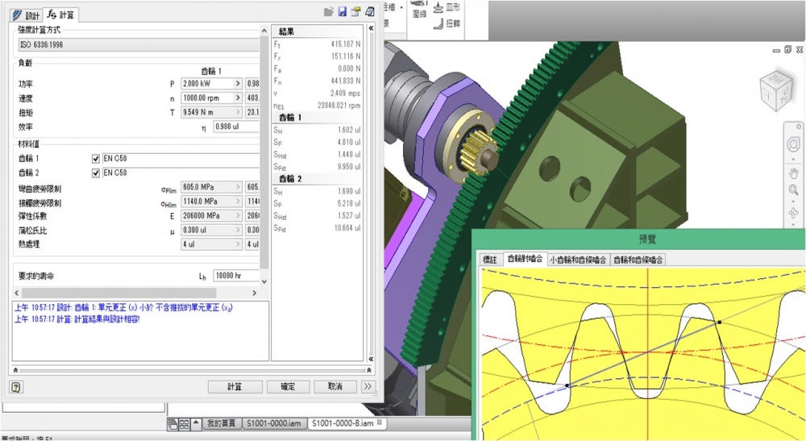Expand arrow next to 206000 MPa elastic modulus
This screenshot has height=441, width=806.
click(238, 216)
